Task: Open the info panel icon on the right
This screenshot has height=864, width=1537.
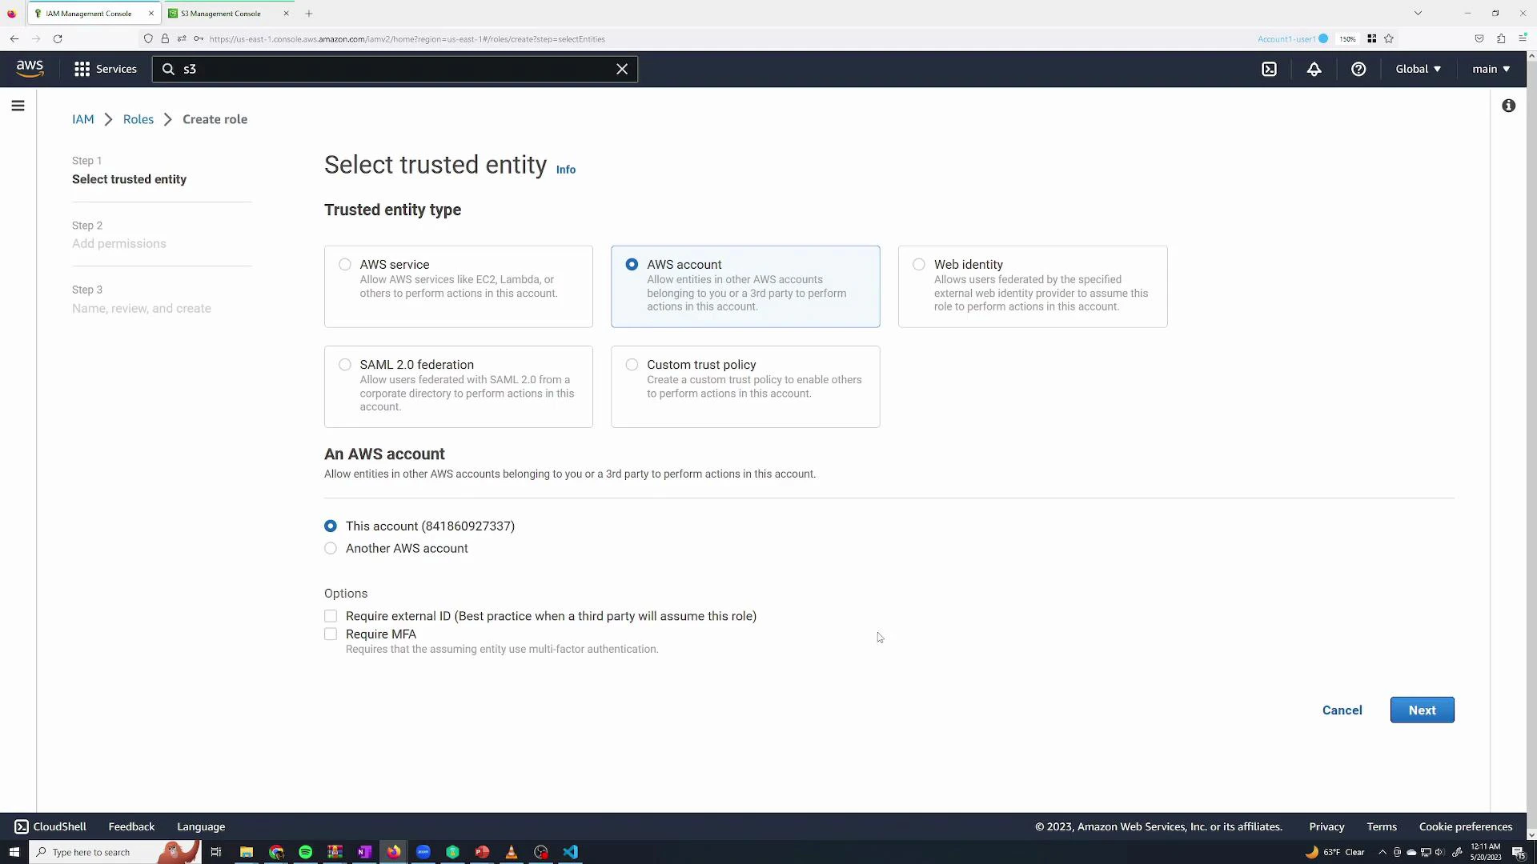Action: pyautogui.click(x=1509, y=105)
